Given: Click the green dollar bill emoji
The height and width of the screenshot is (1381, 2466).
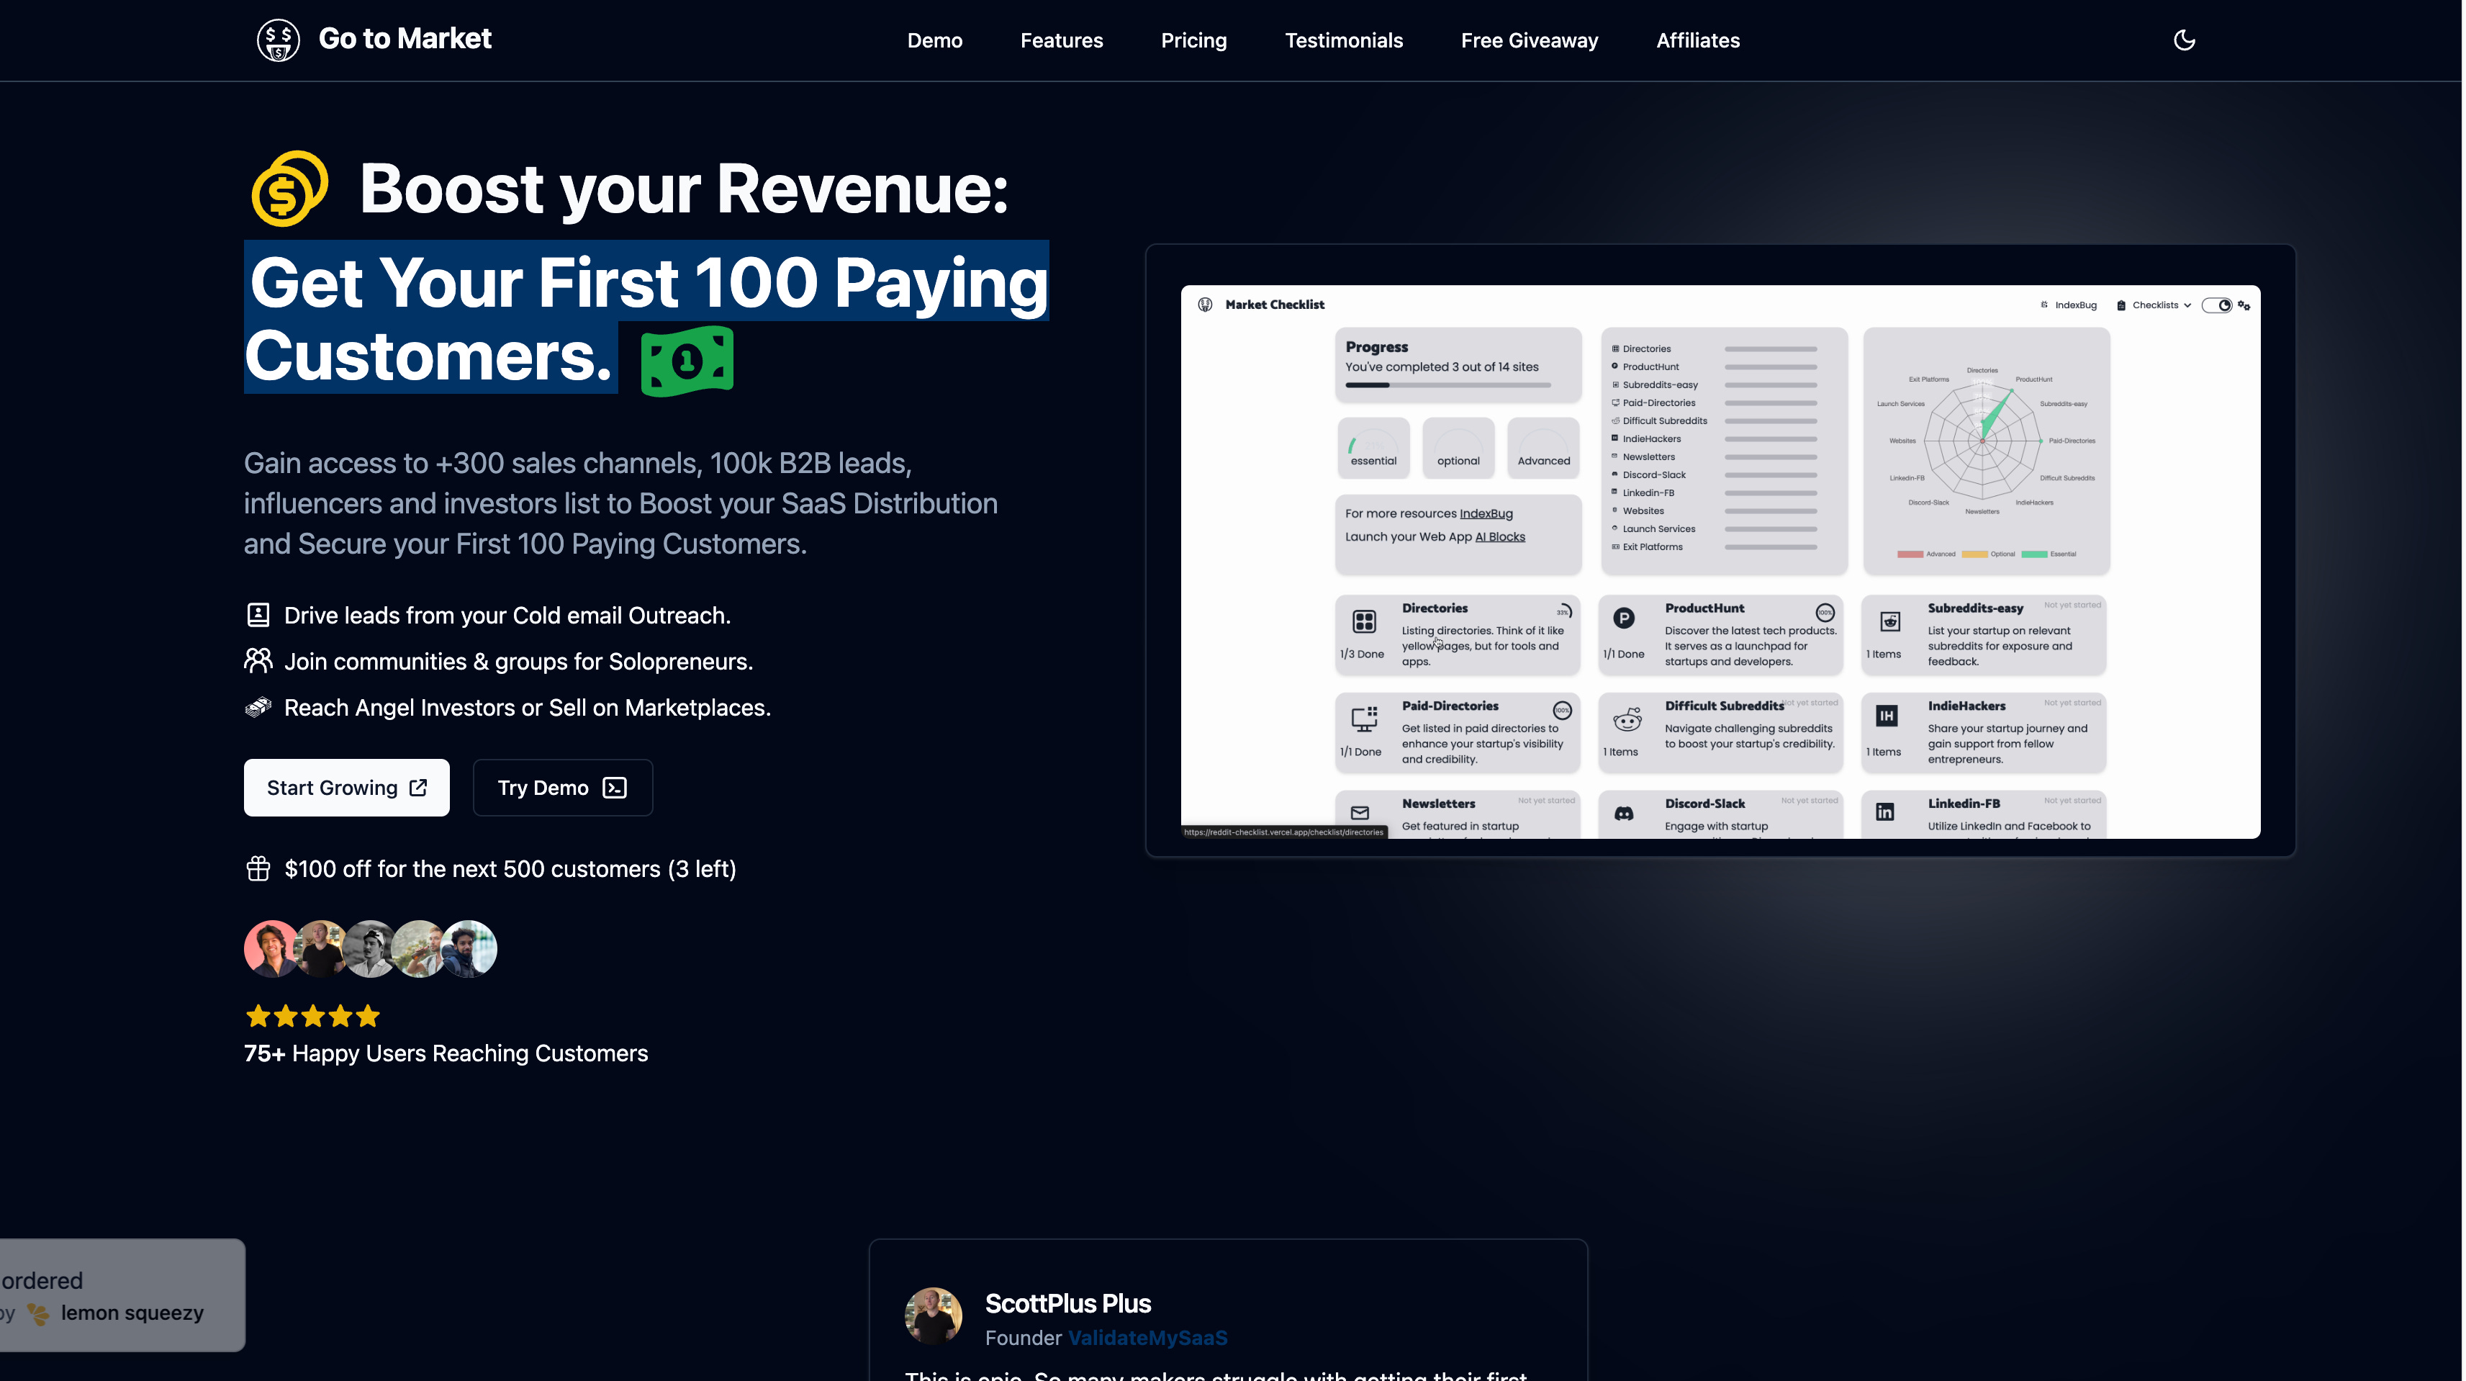Looking at the screenshot, I should [687, 360].
